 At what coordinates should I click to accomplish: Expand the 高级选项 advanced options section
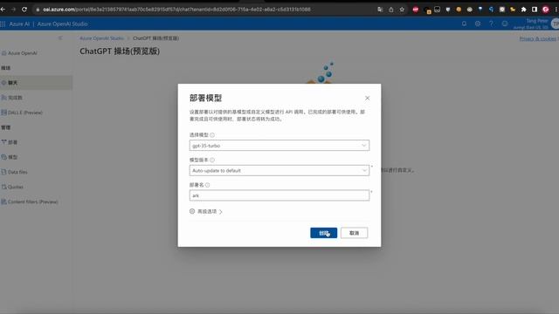[210, 211]
